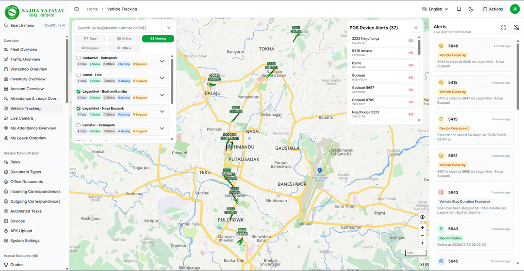The image size is (524, 271).
Task: Toggle the sidebar collapse icon
Action: tap(77, 9)
